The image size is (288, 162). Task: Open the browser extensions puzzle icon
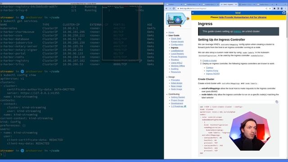pyautogui.click(x=274, y=9)
